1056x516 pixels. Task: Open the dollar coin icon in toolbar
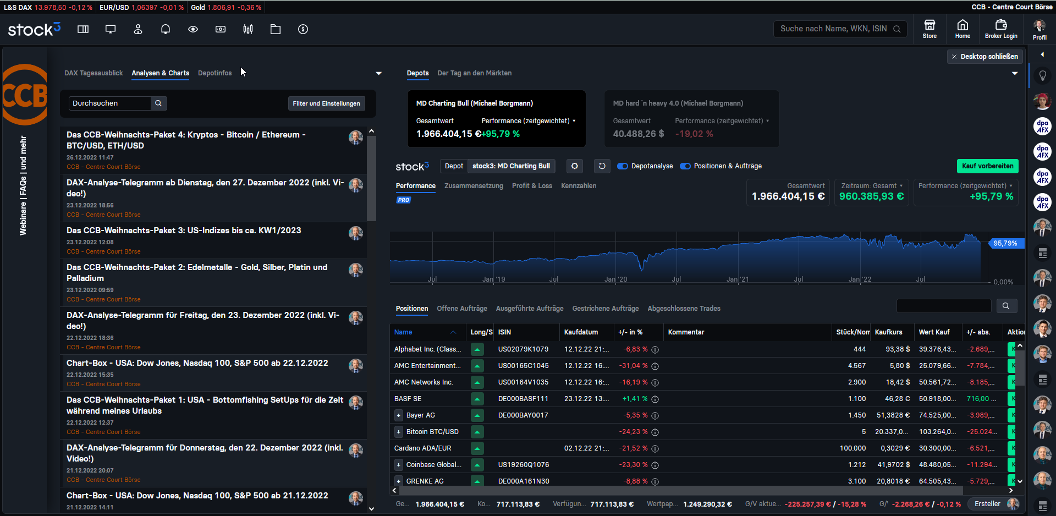pyautogui.click(x=303, y=29)
